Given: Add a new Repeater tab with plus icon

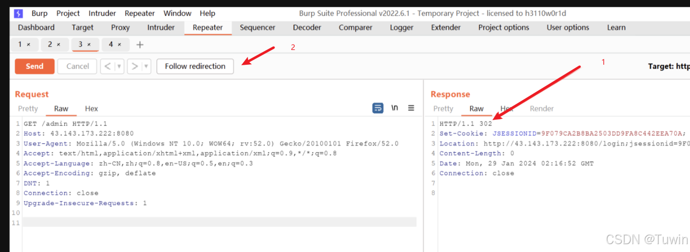Looking at the screenshot, I should 140,45.
